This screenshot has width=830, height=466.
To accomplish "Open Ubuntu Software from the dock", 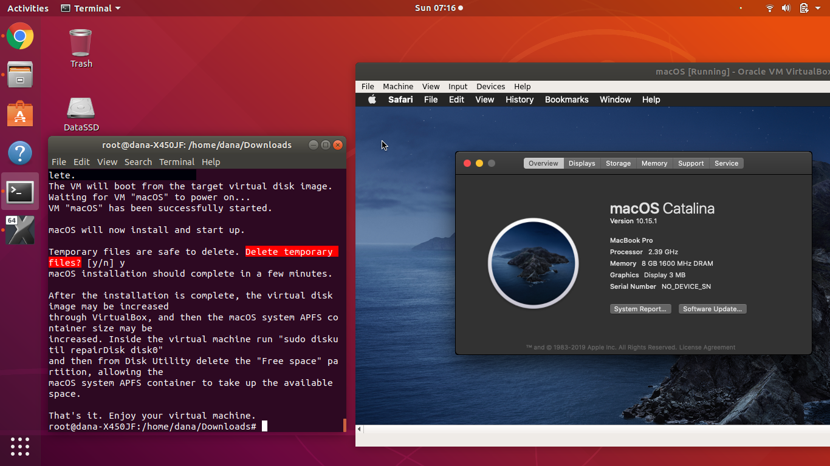I will (x=20, y=114).
